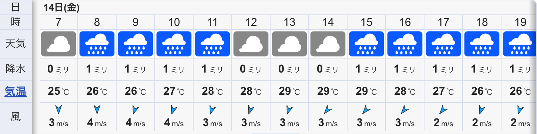537x134 pixels.
Task: Select the rain icon under hour 18
Action: [x=482, y=44]
